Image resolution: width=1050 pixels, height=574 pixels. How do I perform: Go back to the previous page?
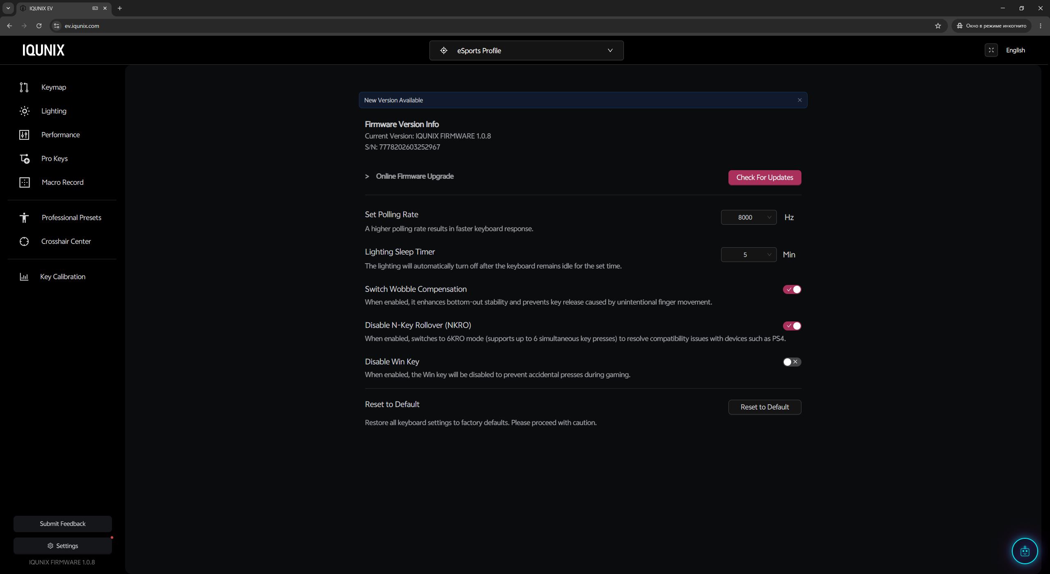point(9,26)
